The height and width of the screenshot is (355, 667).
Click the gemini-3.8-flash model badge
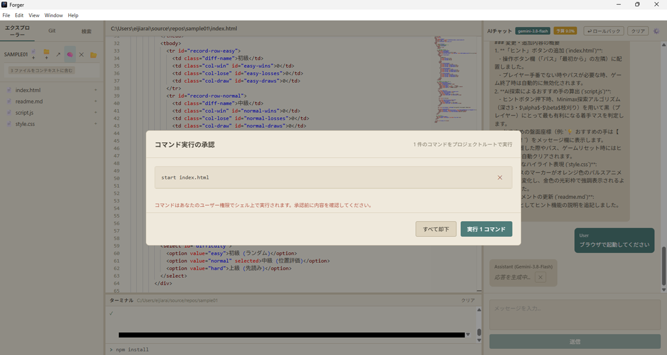point(532,31)
